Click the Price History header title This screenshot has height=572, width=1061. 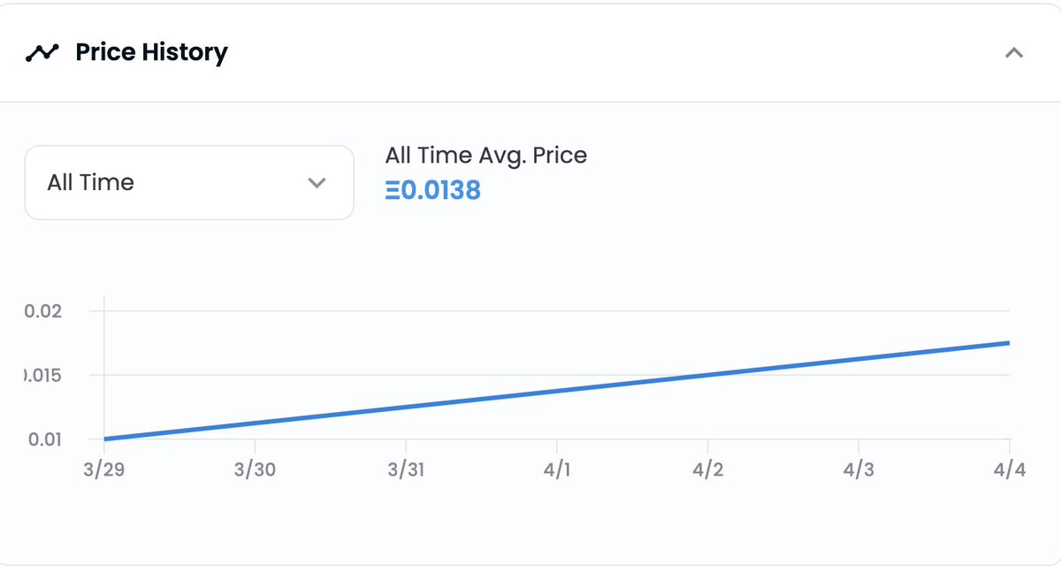(x=151, y=53)
